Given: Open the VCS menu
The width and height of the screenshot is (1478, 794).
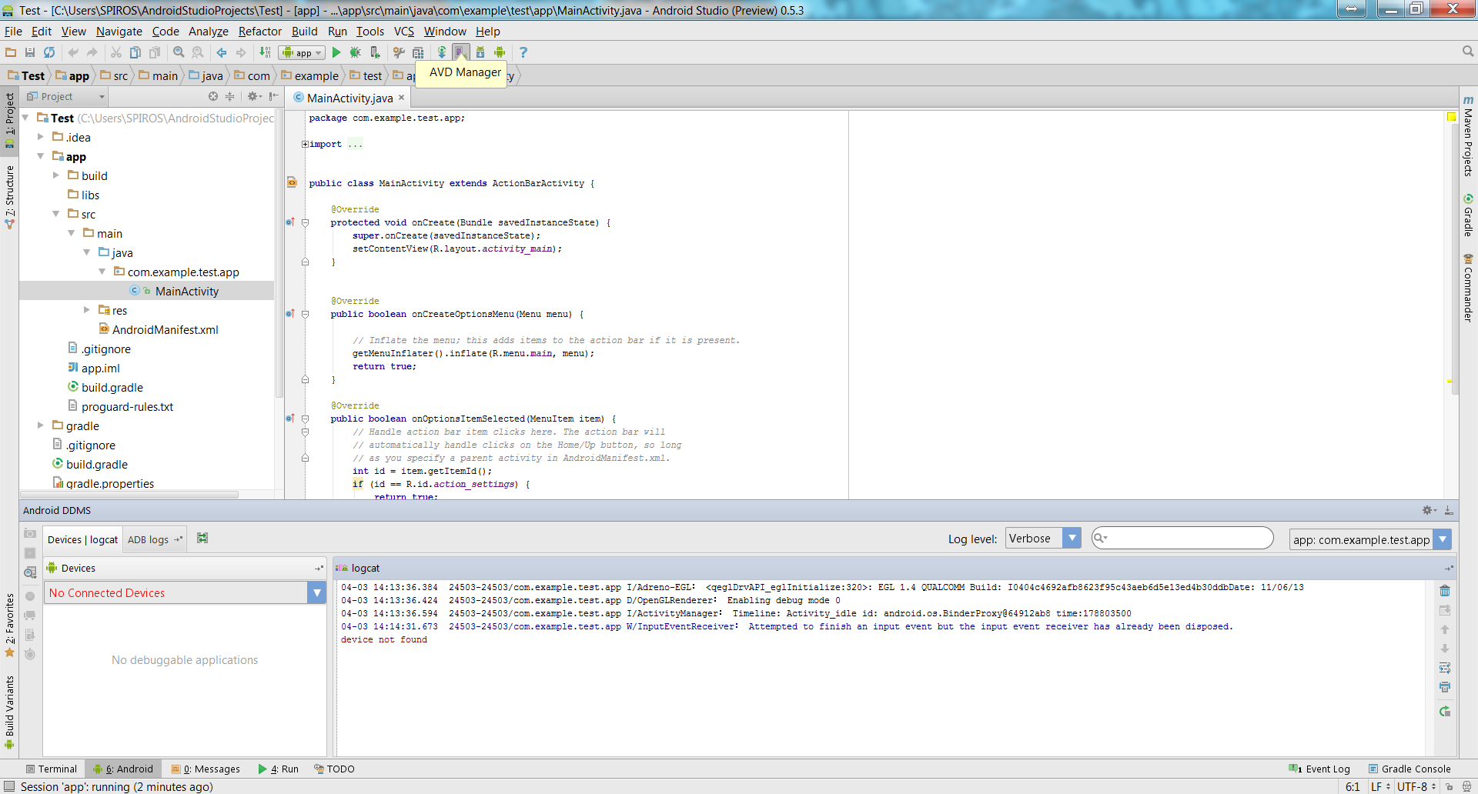Looking at the screenshot, I should tap(403, 32).
